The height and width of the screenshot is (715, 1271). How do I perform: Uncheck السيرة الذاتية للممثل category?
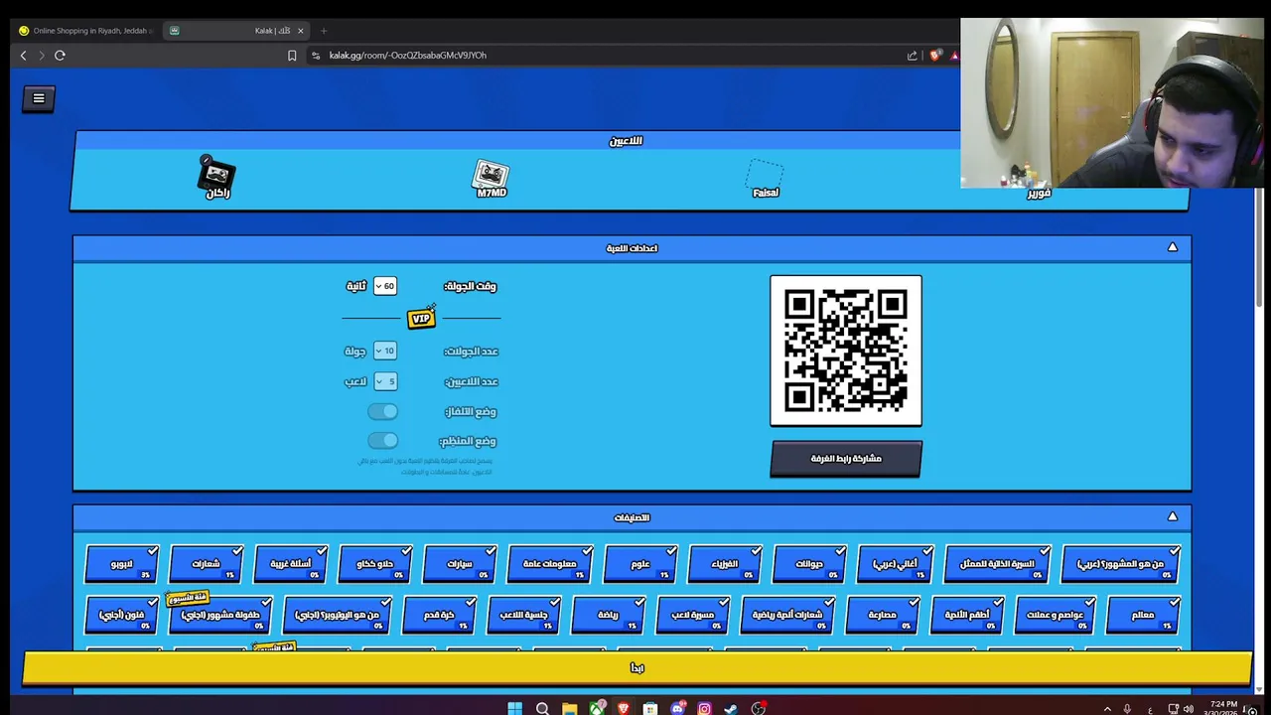coord(998,563)
